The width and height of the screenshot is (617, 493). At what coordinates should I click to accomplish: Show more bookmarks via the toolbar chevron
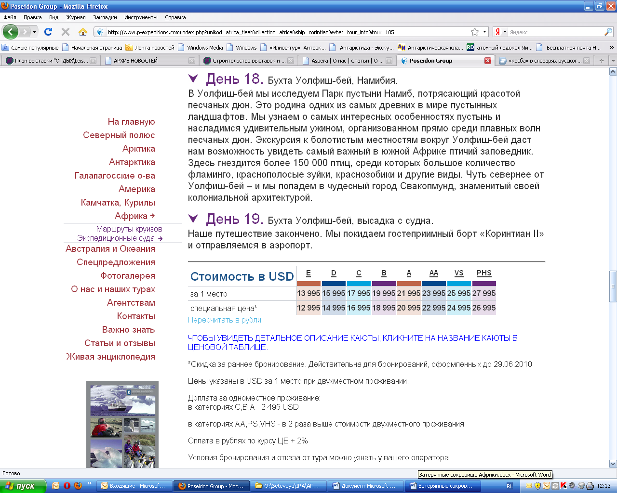[x=612, y=48]
